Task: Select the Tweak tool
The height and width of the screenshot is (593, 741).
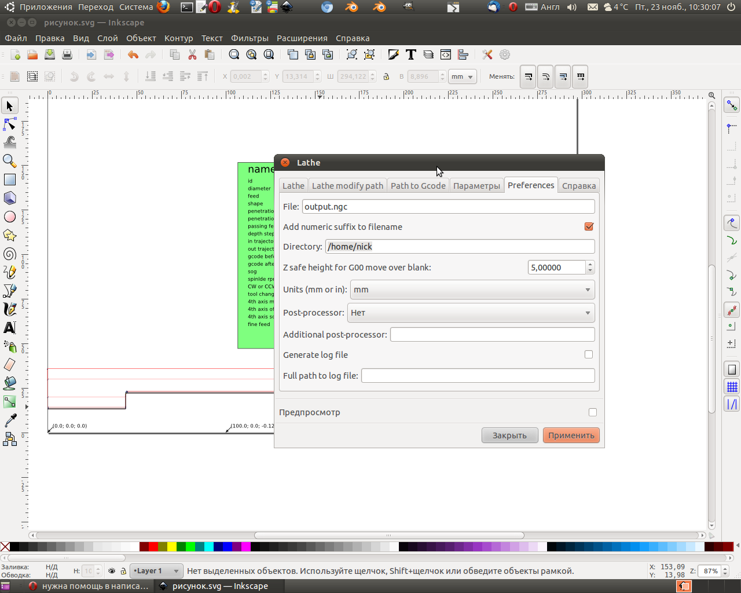Action: (x=10, y=143)
